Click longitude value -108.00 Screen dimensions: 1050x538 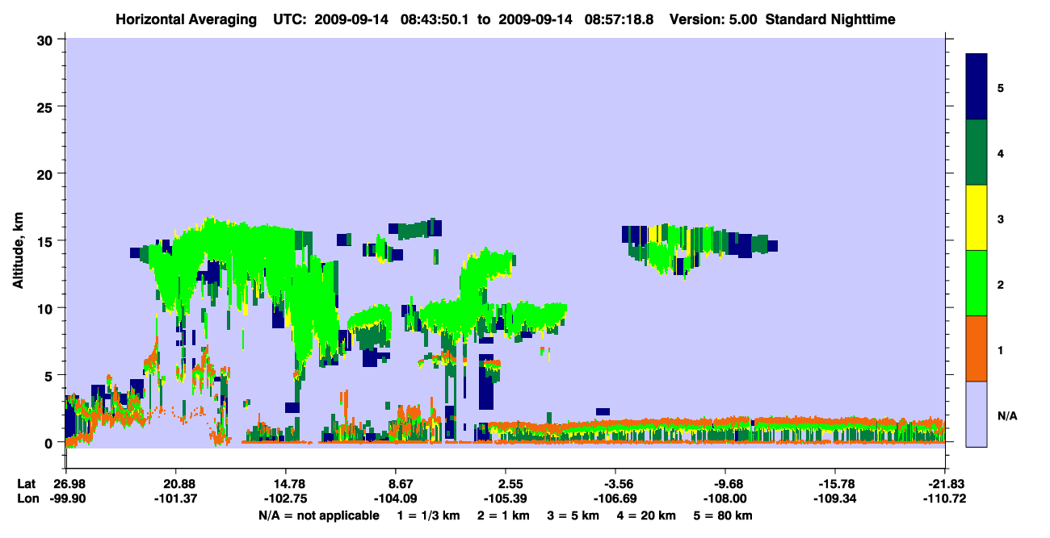pyautogui.click(x=725, y=499)
